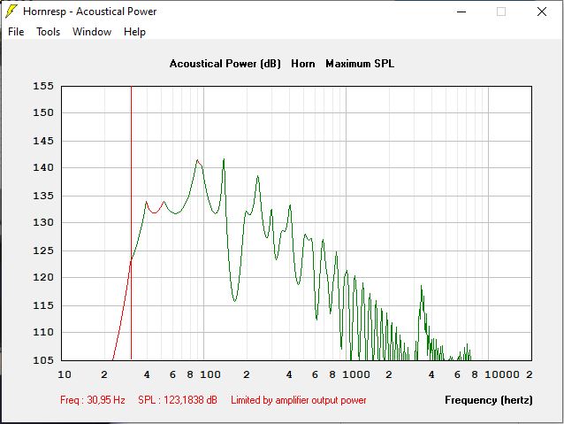Click the Hornresp lightning bolt title icon
This screenshot has width=564, height=424.
[11, 12]
